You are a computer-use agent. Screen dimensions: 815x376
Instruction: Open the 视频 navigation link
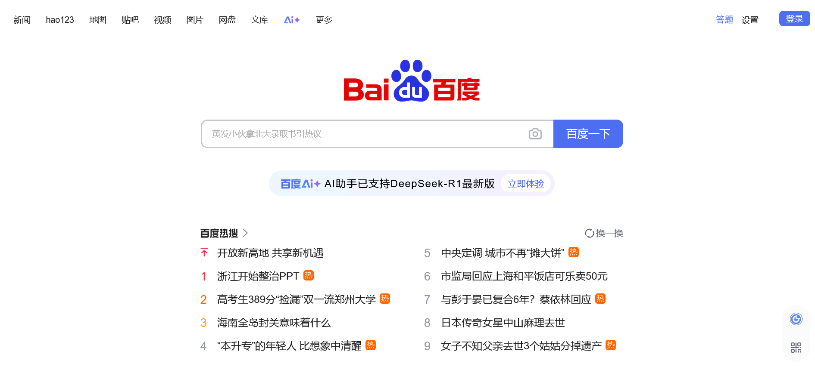click(162, 20)
